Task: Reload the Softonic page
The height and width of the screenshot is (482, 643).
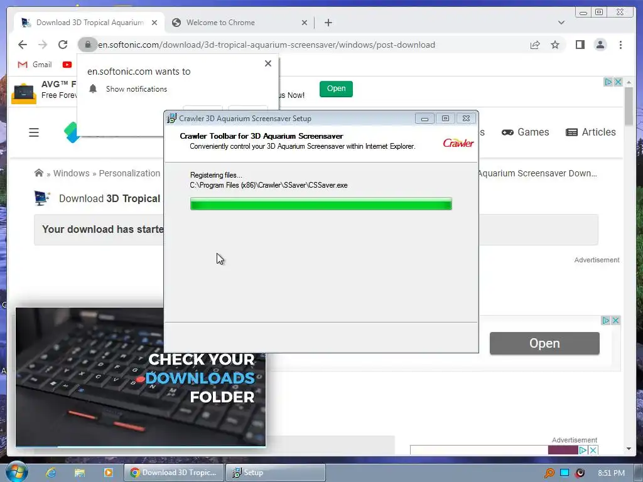Action: (x=63, y=45)
